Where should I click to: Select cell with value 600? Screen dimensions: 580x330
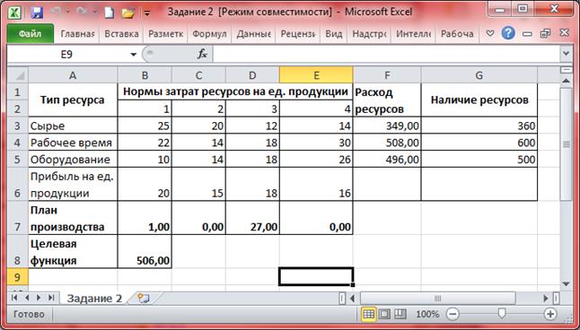[x=479, y=143]
